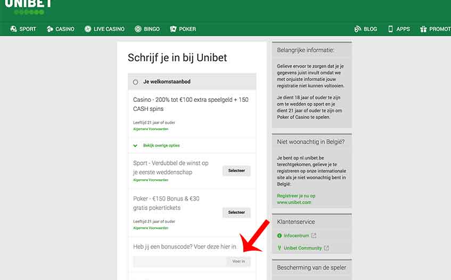451x280 pixels.
Task: Open Algemene Voorwaarden under Poker offer
Action: coord(151,228)
